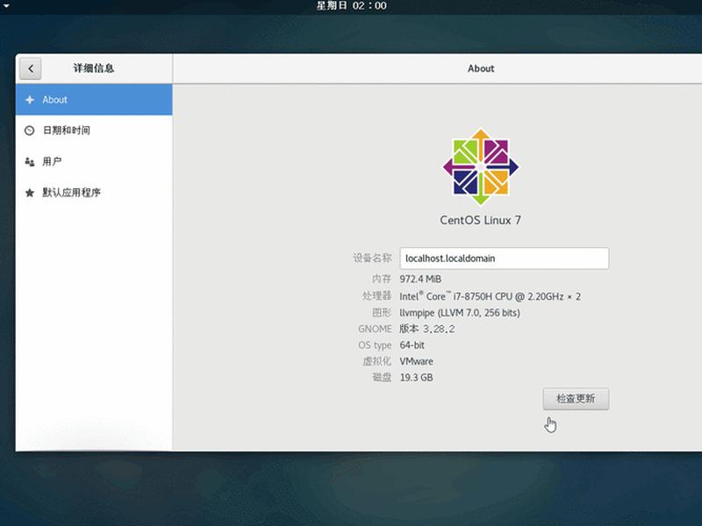Click the 处理器 label
The height and width of the screenshot is (526, 702).
(377, 295)
